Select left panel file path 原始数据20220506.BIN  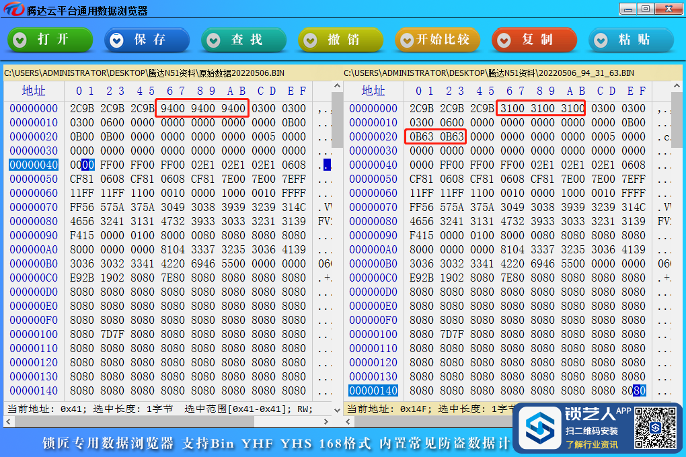coord(145,73)
